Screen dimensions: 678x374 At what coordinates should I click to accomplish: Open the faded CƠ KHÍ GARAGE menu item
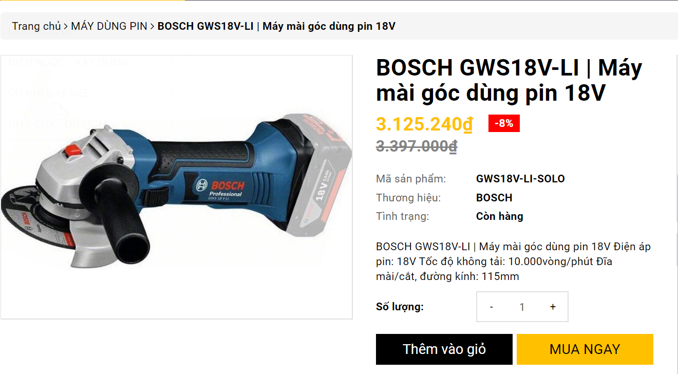tap(49, 93)
